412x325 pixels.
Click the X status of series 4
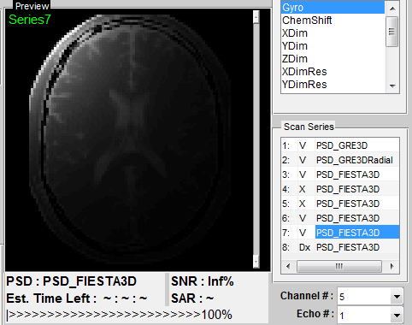pos(303,189)
